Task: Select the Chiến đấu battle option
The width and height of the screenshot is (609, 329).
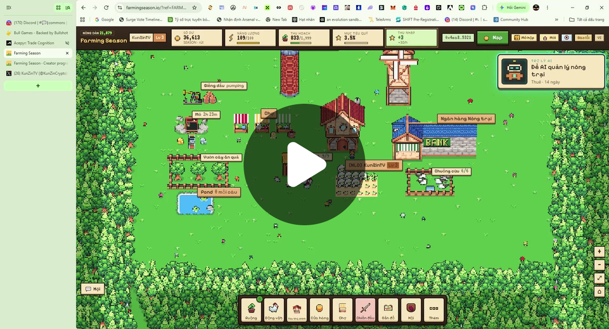Action: (x=365, y=310)
